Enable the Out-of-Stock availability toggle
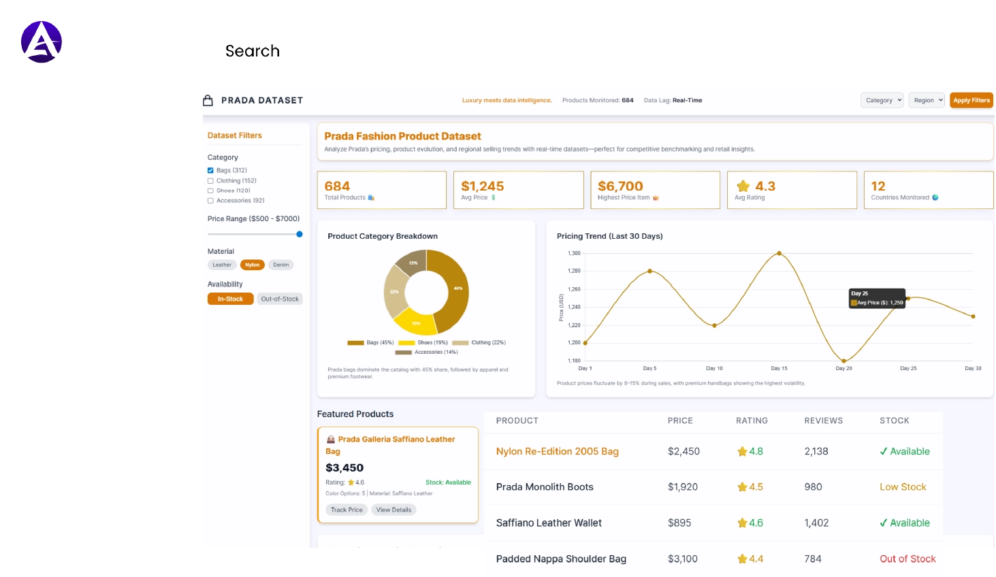 coord(280,298)
